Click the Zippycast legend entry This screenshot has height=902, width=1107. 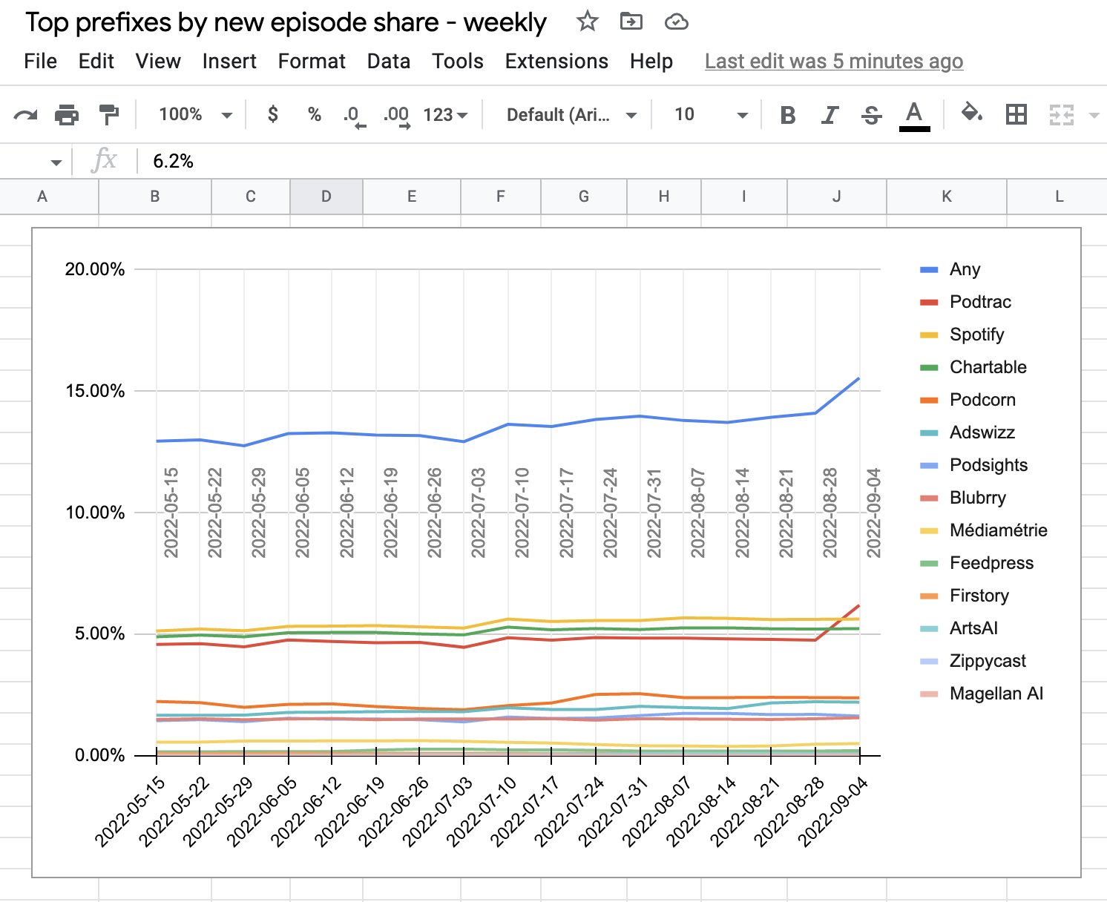click(x=973, y=661)
